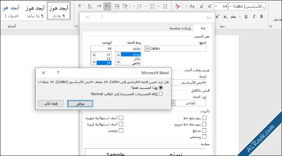The height and width of the screenshot is (156, 282).
Task: Click 'موافق' OK button
Action: tap(80, 104)
